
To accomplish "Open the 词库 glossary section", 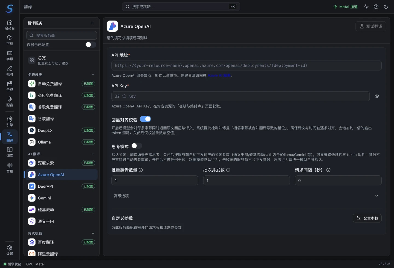I will [10, 152].
